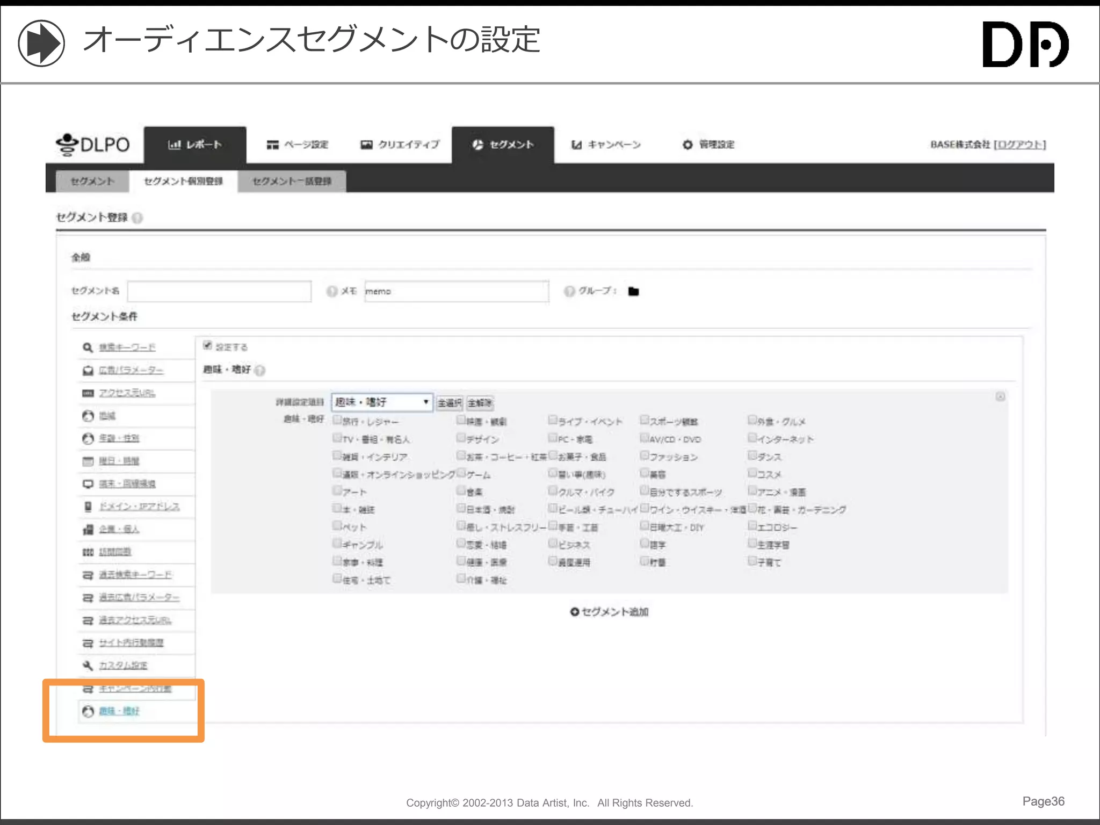Click the ログアウト link
The image size is (1100, 825).
point(1019,144)
